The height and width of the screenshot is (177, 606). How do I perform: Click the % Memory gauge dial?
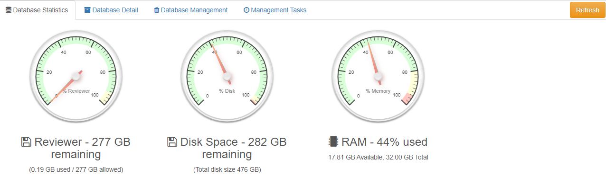coord(378,76)
